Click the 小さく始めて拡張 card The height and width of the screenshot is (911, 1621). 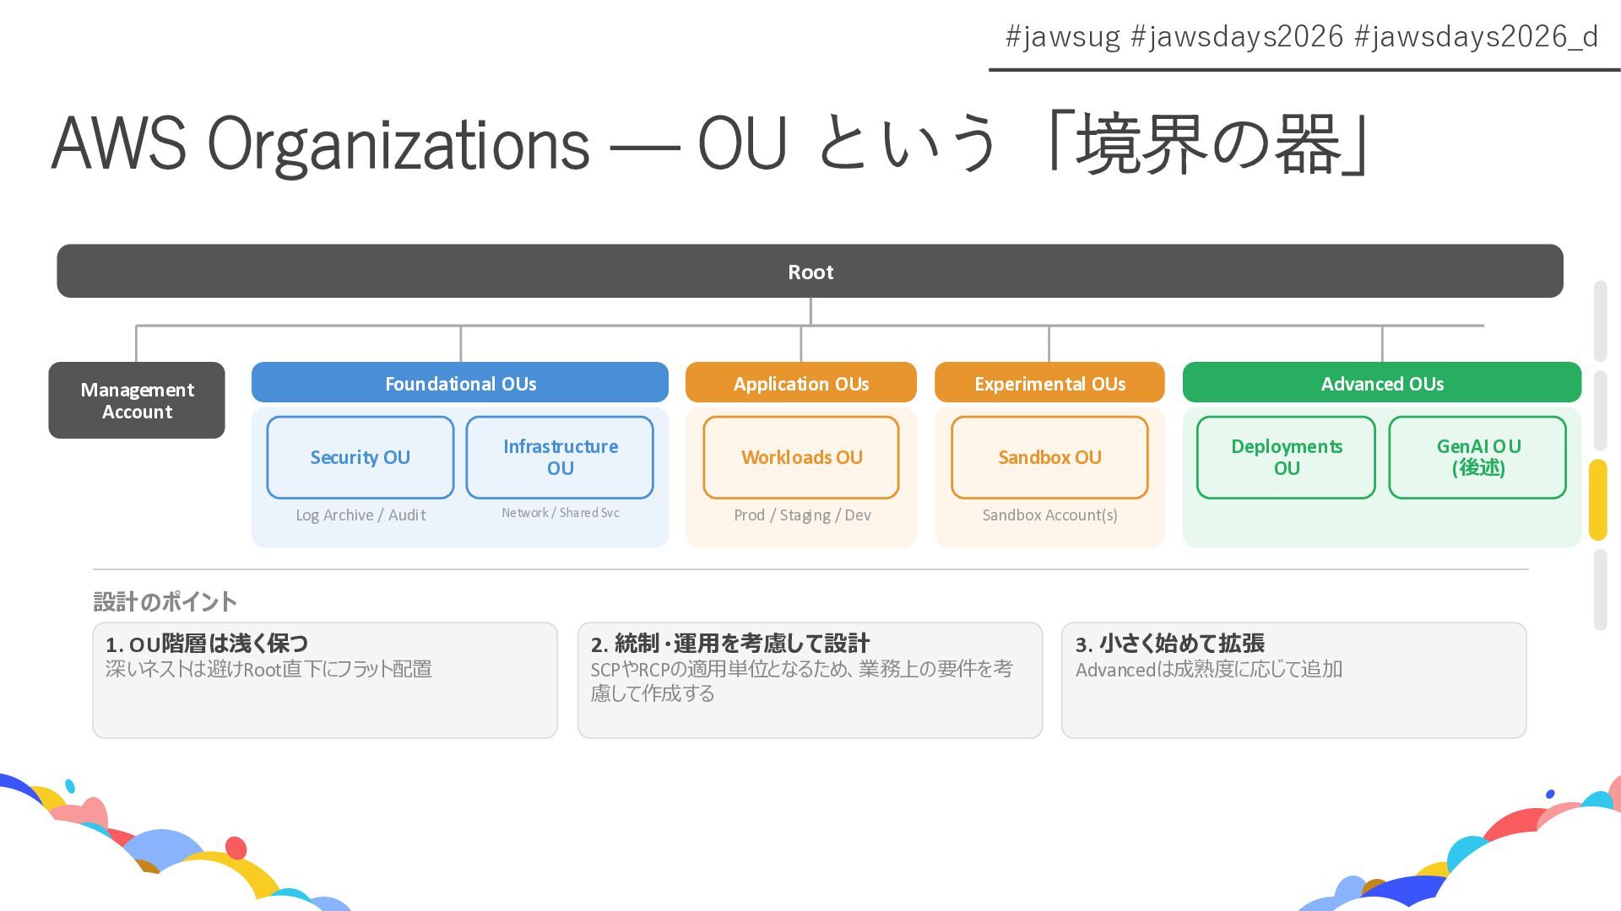pos(1293,680)
